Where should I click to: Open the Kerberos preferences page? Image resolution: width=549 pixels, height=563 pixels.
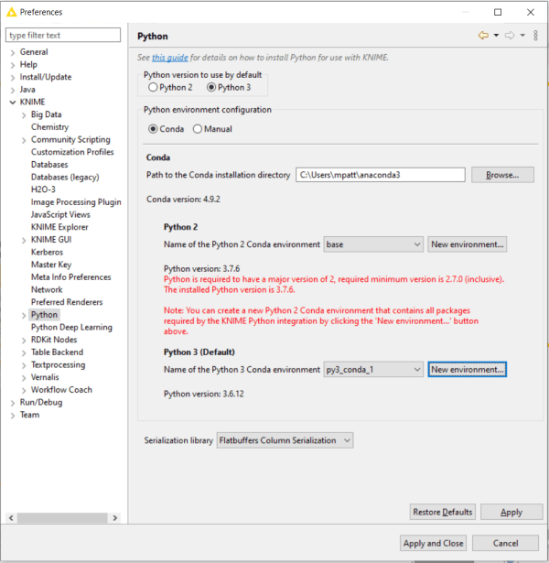[47, 252]
